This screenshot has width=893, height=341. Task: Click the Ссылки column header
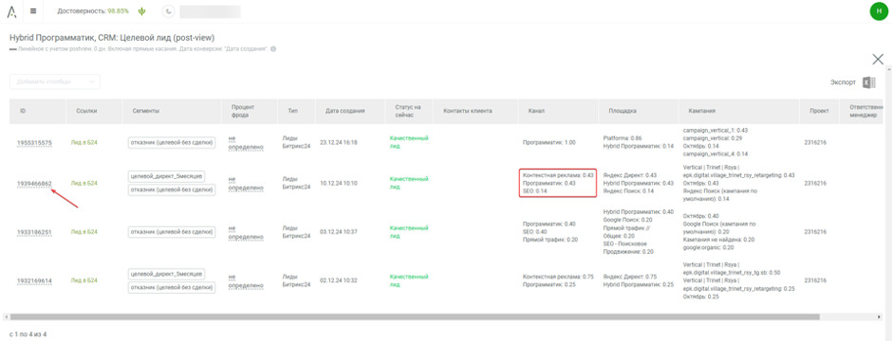(86, 111)
